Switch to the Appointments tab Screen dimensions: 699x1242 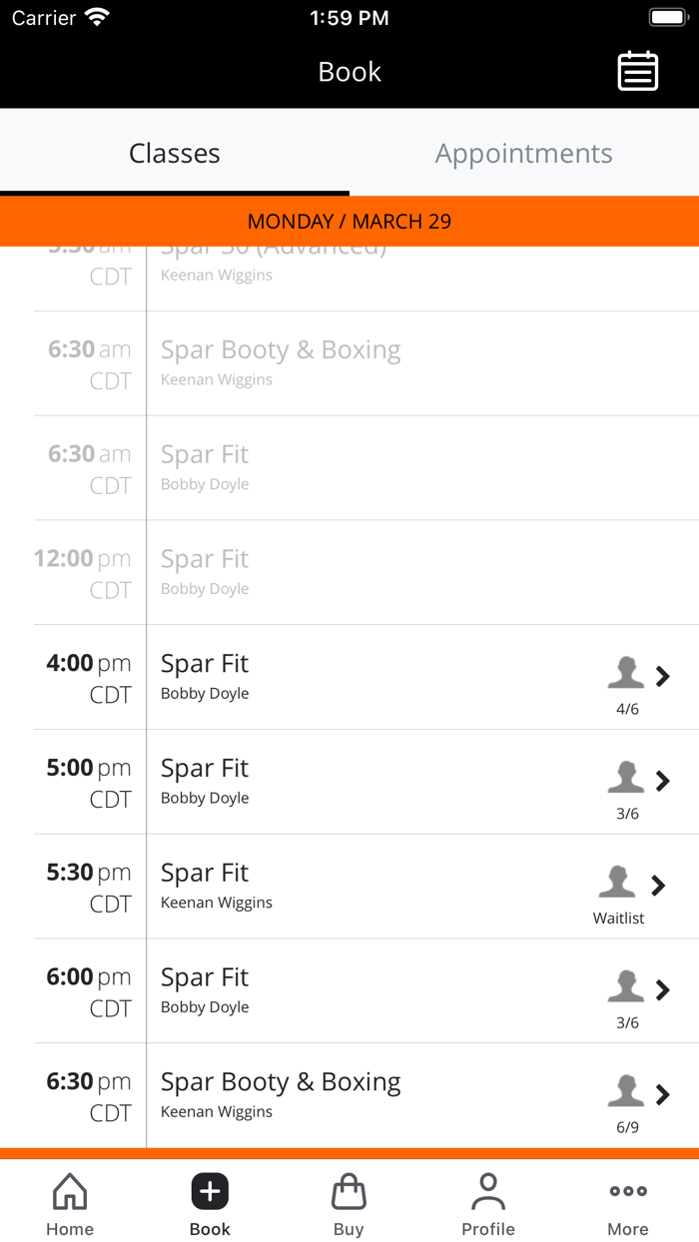pyautogui.click(x=524, y=153)
